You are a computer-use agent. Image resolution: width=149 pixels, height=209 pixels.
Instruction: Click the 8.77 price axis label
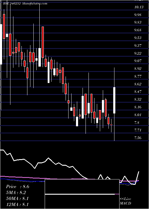[x=138, y=77]
